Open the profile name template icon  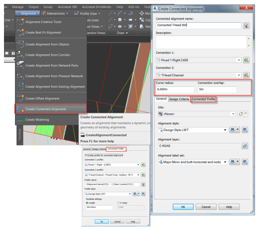coord(143,184)
